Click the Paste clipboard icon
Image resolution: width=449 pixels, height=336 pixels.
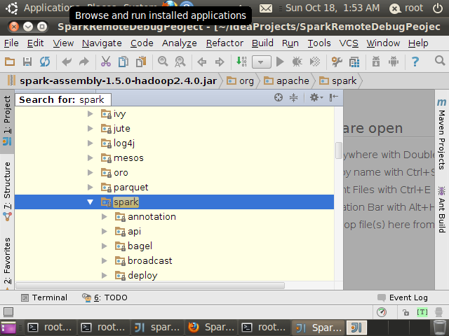point(141,62)
